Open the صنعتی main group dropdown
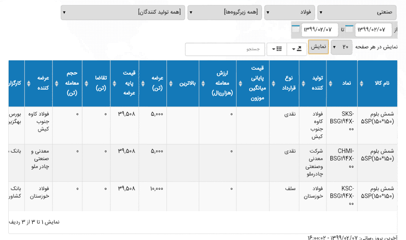Image resolution: width=406 pixels, height=240 pixels. 357,12
